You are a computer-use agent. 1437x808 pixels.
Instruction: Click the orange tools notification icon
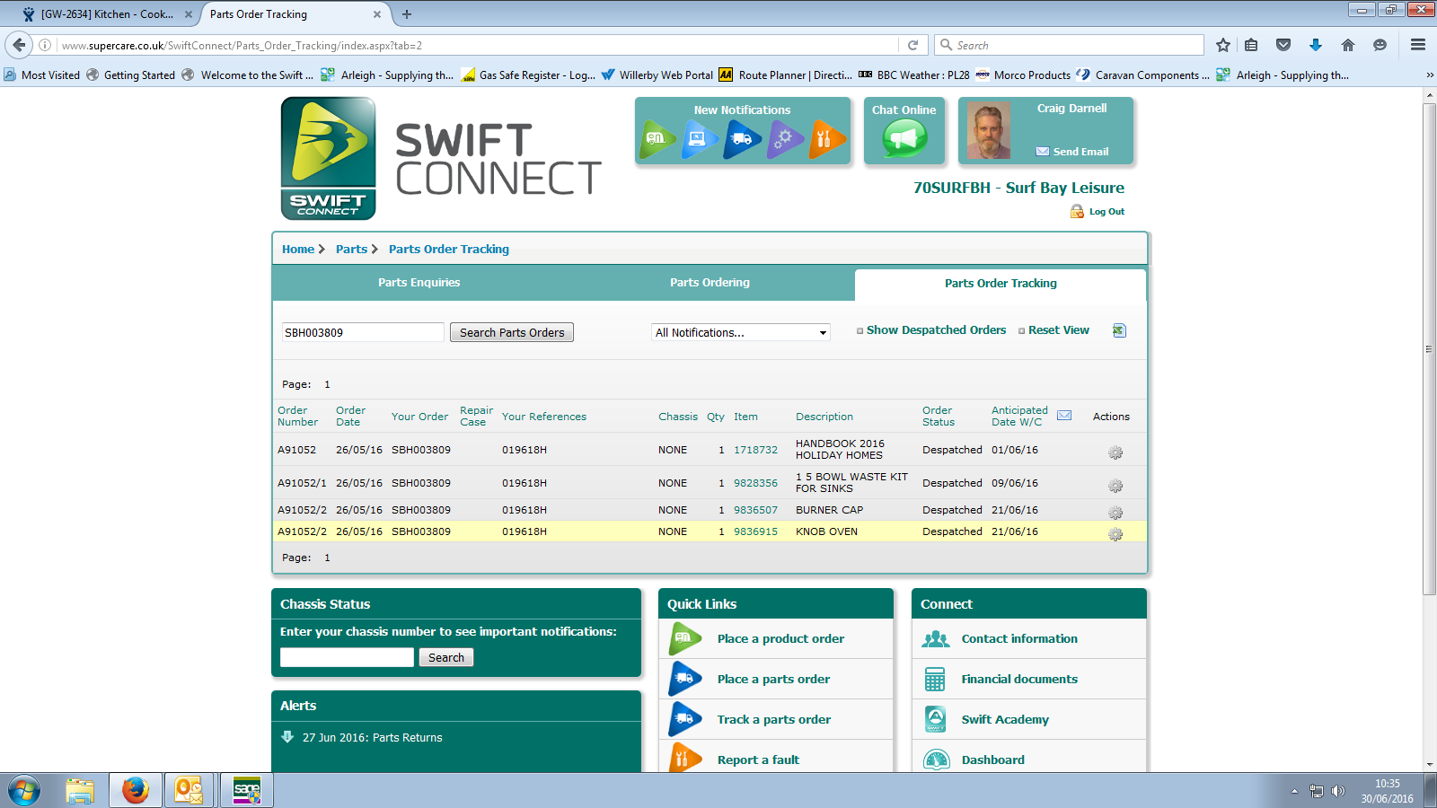pos(825,139)
